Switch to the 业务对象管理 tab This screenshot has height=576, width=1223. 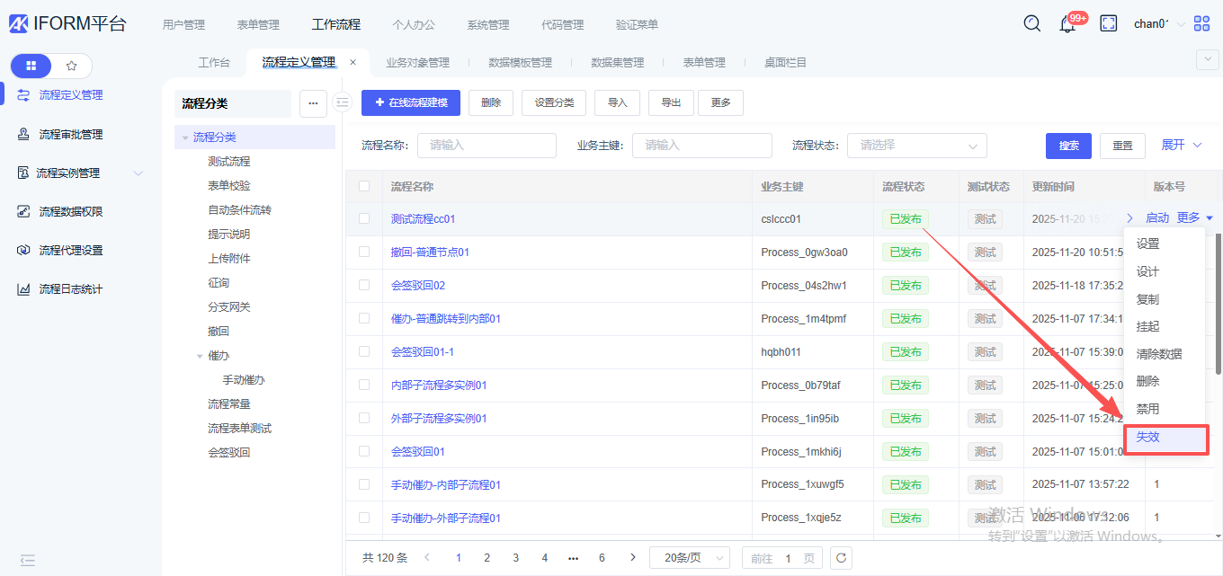417,63
